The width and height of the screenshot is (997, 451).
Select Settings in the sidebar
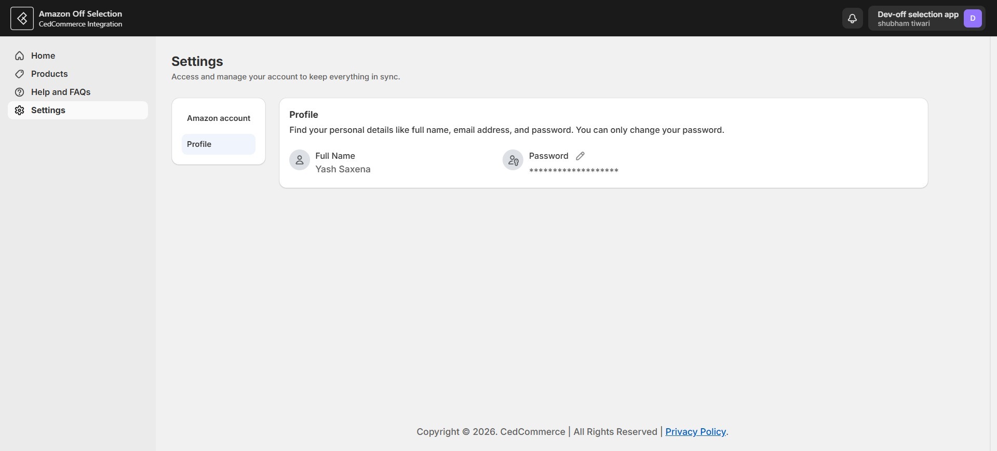(x=78, y=110)
